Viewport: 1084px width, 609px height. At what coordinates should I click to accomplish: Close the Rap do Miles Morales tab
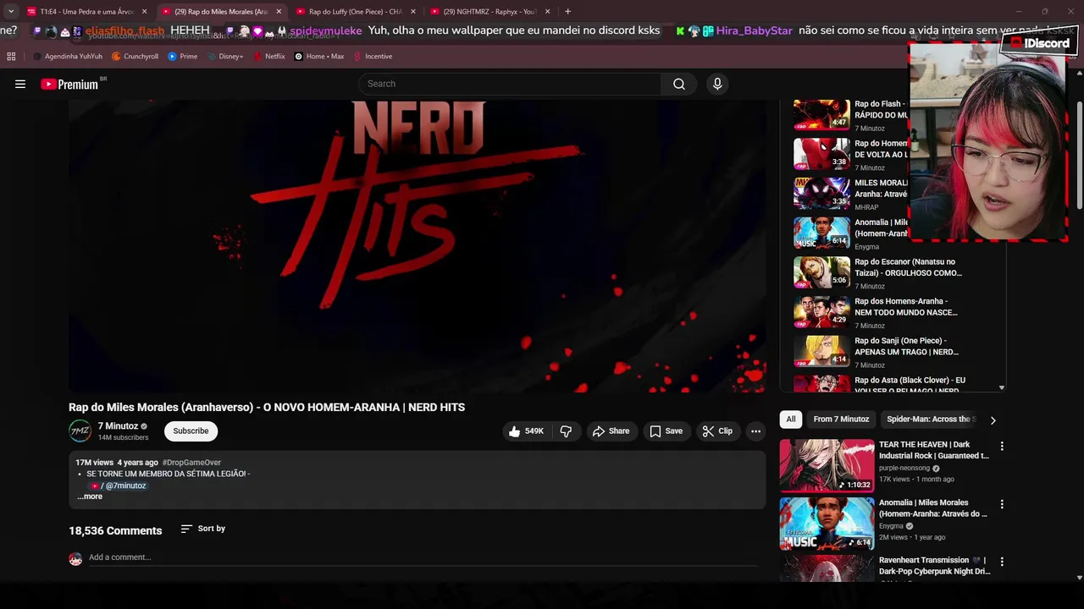[279, 12]
